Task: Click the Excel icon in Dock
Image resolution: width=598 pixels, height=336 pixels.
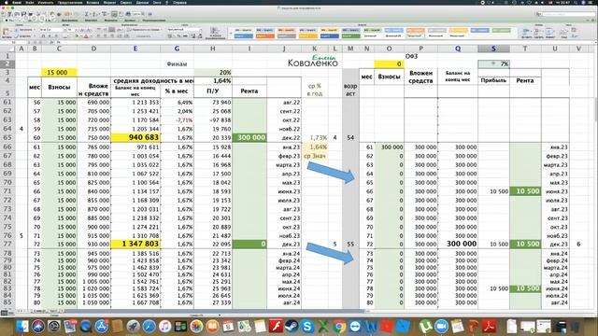Action: (x=323, y=327)
